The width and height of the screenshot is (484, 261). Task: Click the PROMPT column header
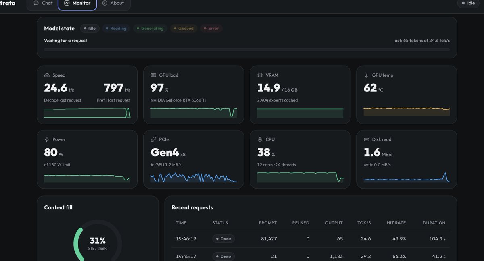pos(268,223)
